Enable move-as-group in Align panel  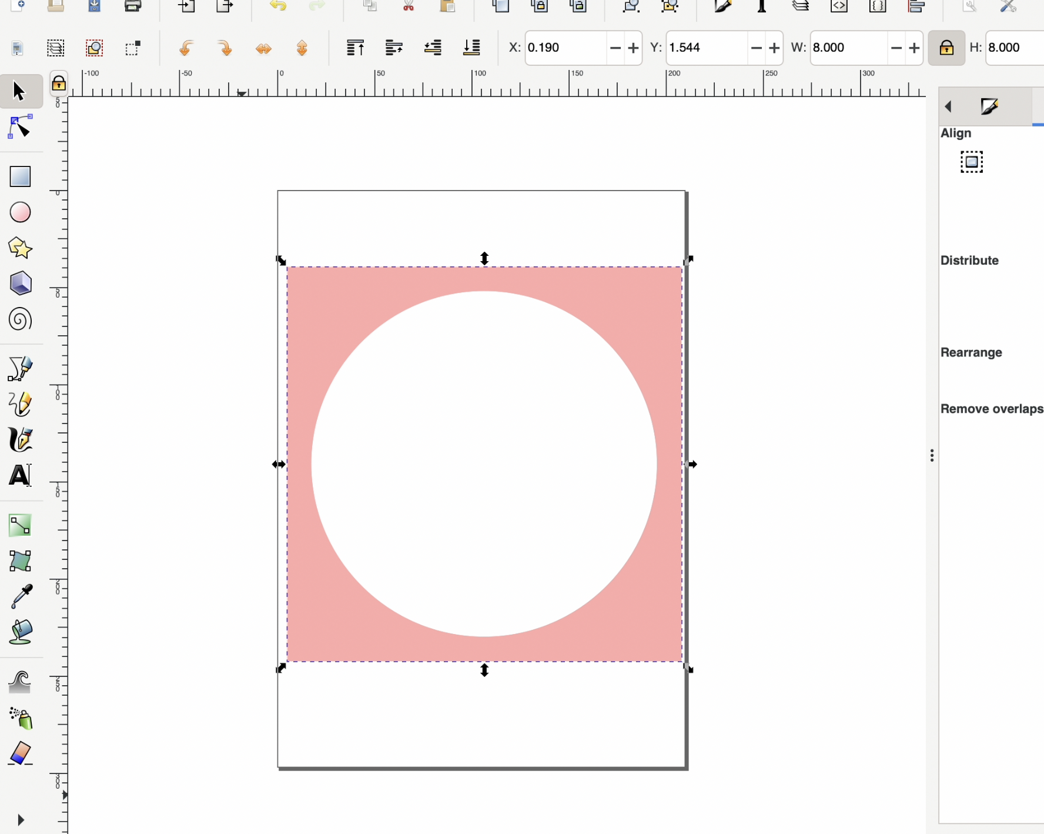pos(971,162)
